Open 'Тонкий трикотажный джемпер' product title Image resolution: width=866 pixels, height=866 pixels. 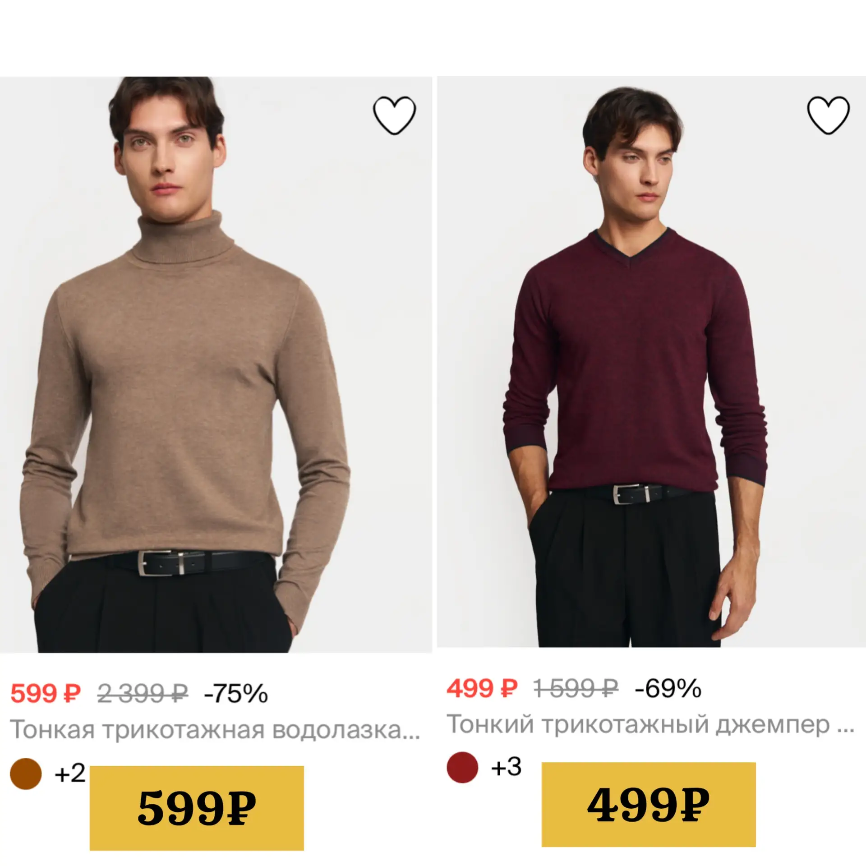coord(650,725)
